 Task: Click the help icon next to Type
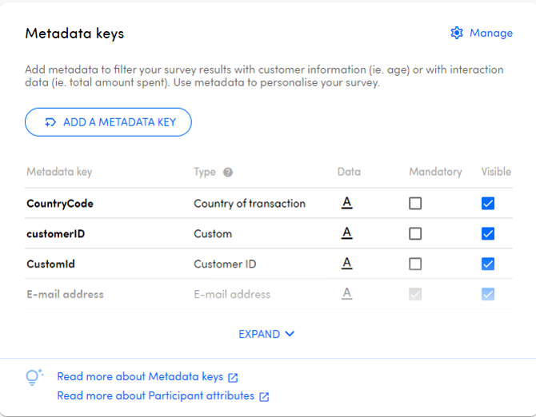pyautogui.click(x=228, y=172)
